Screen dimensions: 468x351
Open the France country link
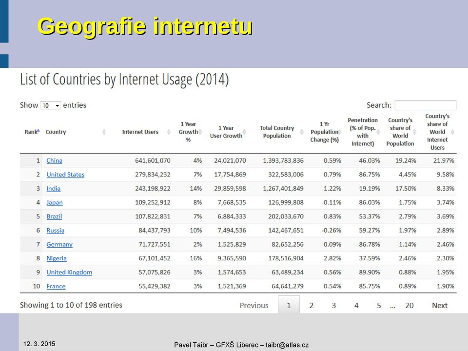click(x=56, y=286)
